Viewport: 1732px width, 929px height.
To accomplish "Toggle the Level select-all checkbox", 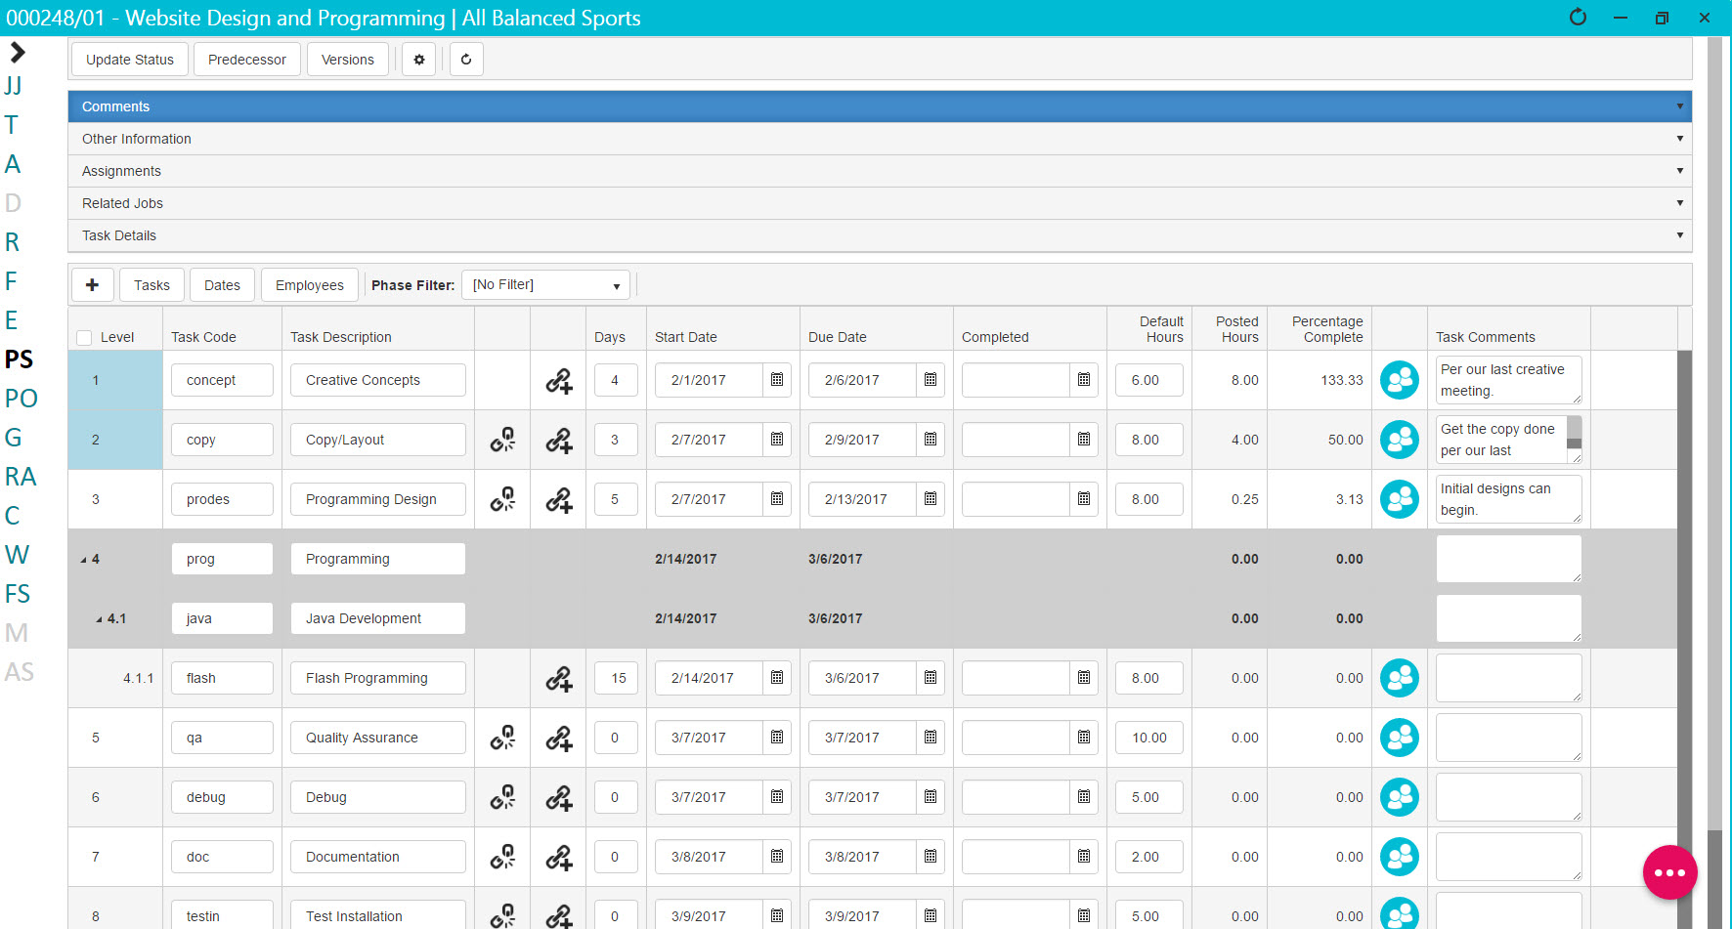I will pyautogui.click(x=84, y=338).
